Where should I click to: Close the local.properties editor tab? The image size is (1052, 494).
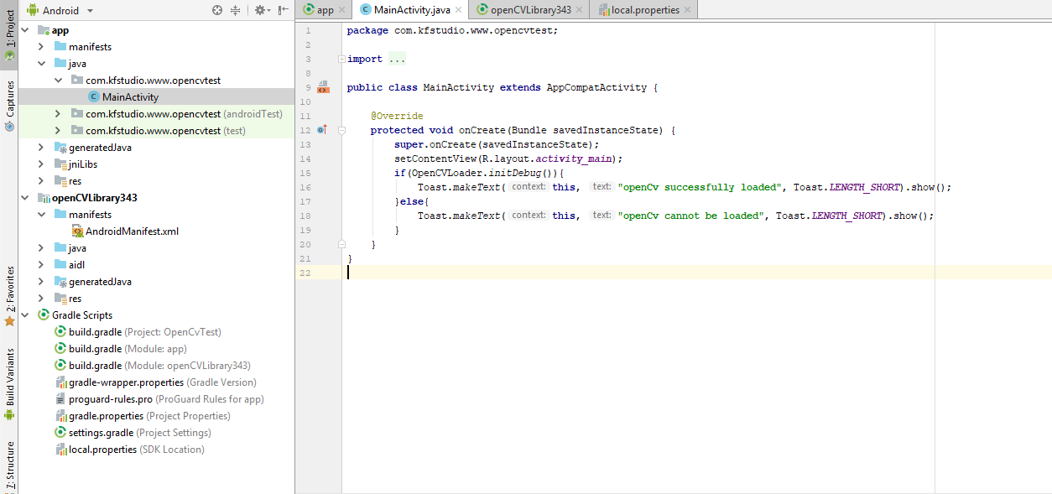pyautogui.click(x=688, y=10)
